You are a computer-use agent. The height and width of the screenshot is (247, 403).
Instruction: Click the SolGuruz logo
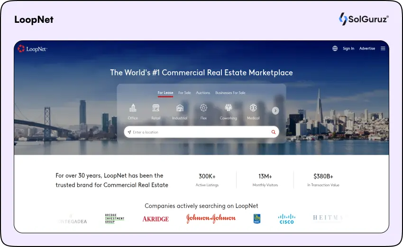coord(364,19)
